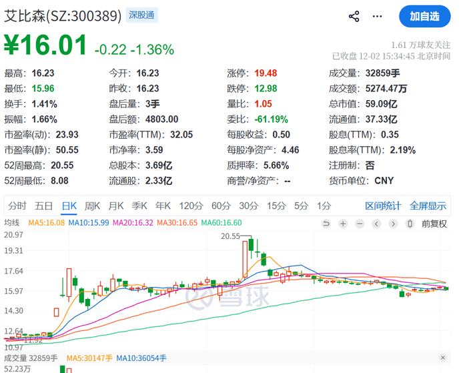Image resolution: width=467 pixels, height=373 pixels.
Task: Switch to the 120分 chart tab
Action: (x=191, y=206)
